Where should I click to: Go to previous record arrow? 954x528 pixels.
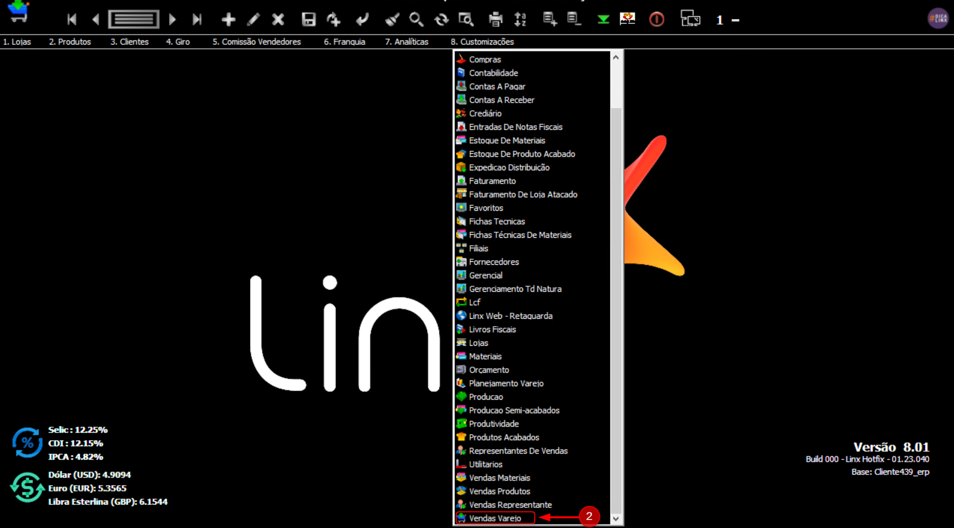(95, 19)
